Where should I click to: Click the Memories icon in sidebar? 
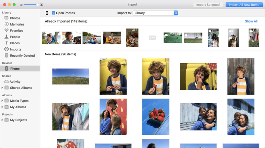pos(6,24)
